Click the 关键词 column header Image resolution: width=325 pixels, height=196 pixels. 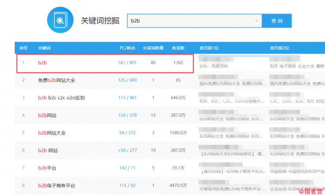click(x=44, y=48)
